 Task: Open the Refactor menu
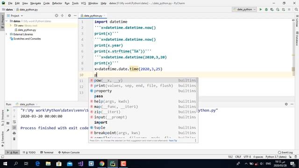click(57, 3)
